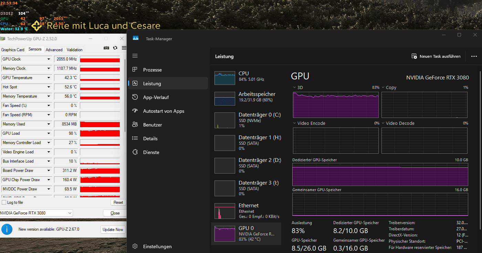The image size is (482, 253).
Task: Select the Arbeitsspeicher graph thumbnail
Action: tap(224, 99)
